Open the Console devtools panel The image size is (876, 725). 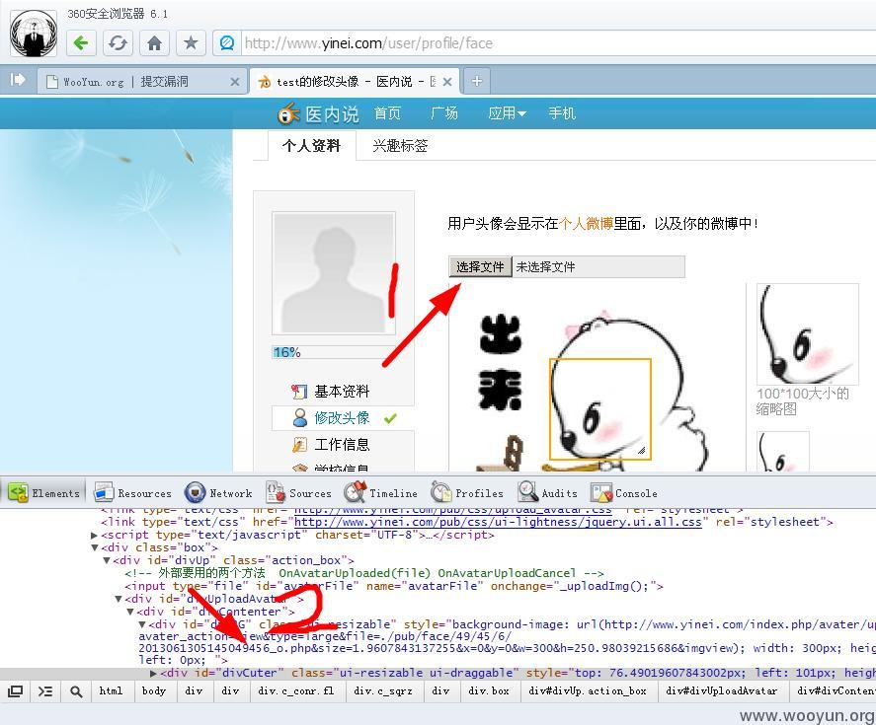coord(624,493)
